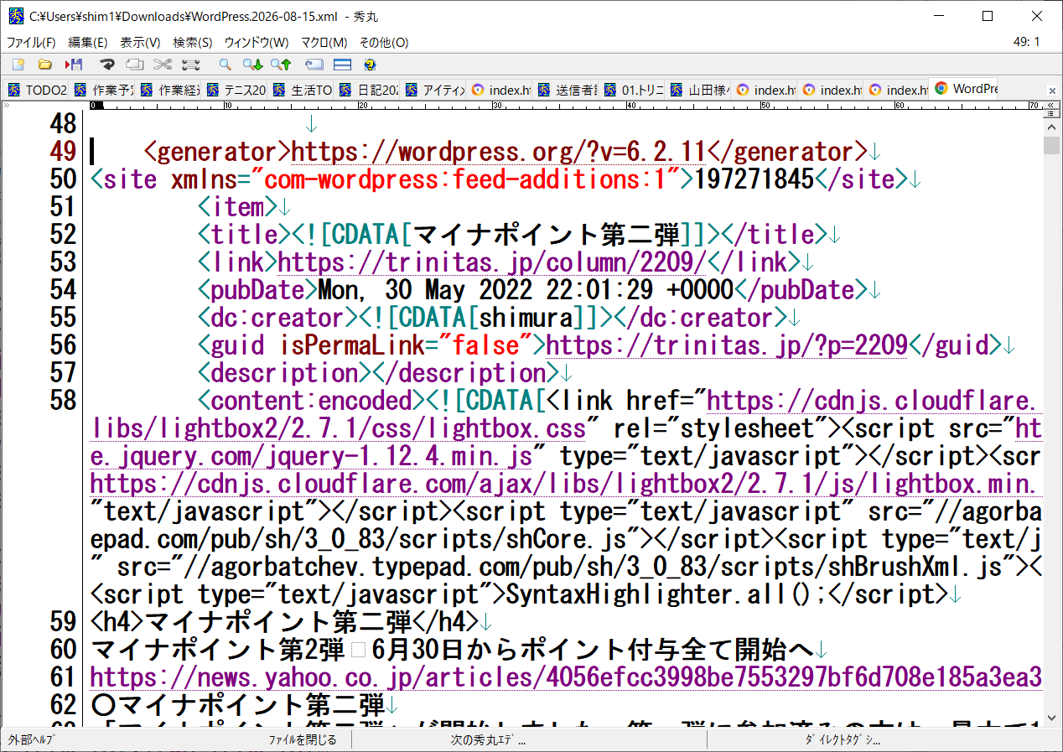Viewport: 1063px width, 752px height.
Task: Open the その他(O) menu
Action: (x=384, y=42)
